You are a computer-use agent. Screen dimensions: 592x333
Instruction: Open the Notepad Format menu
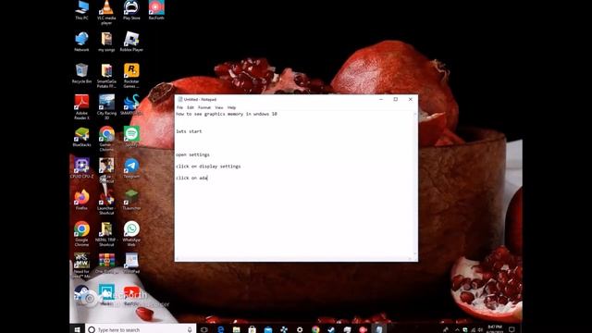pos(204,107)
